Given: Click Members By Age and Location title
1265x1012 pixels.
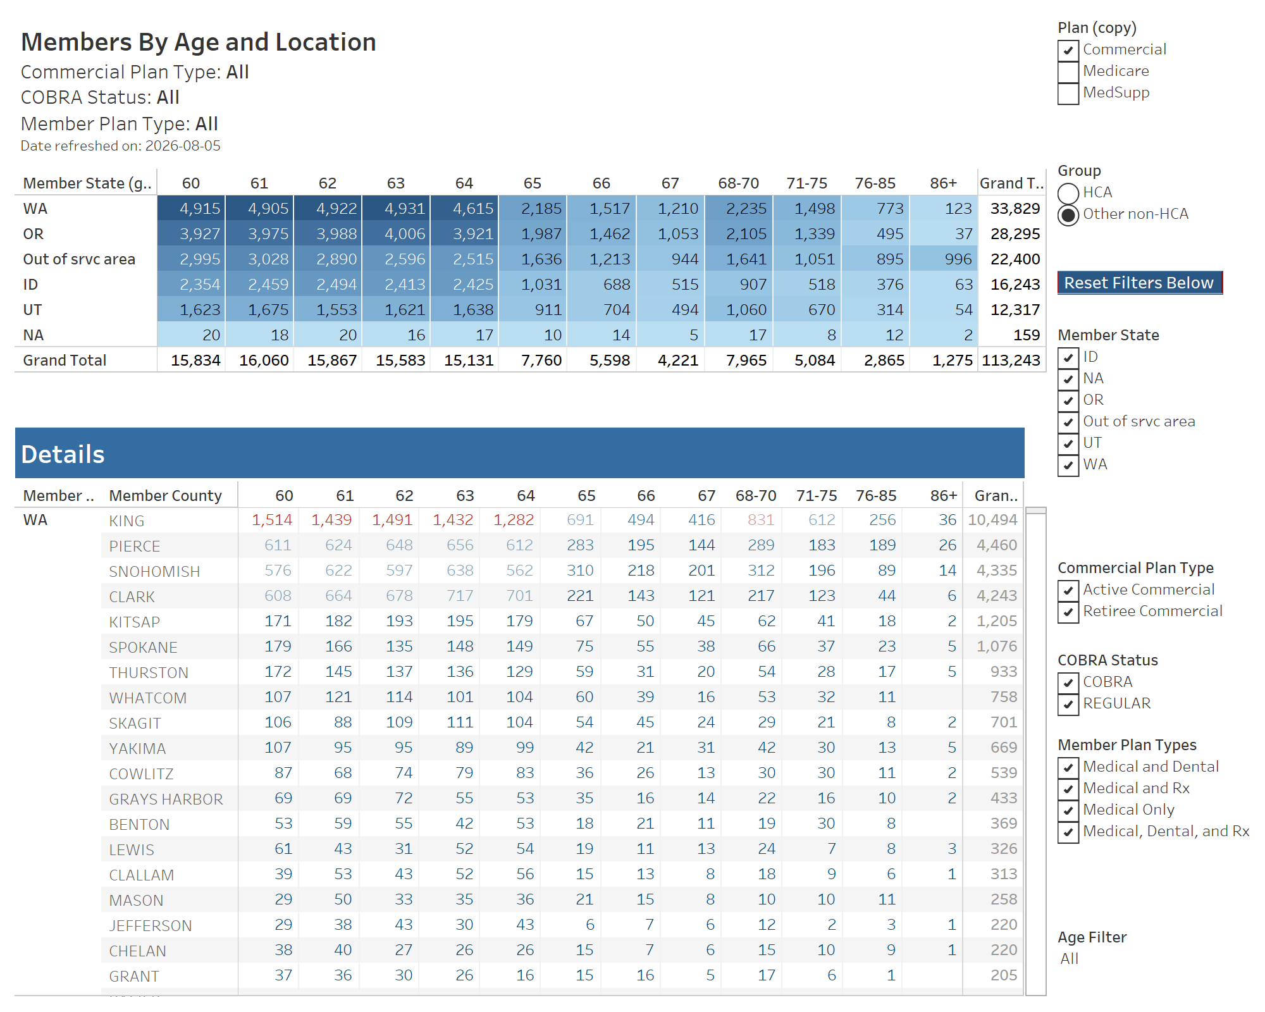Looking at the screenshot, I should (x=199, y=42).
